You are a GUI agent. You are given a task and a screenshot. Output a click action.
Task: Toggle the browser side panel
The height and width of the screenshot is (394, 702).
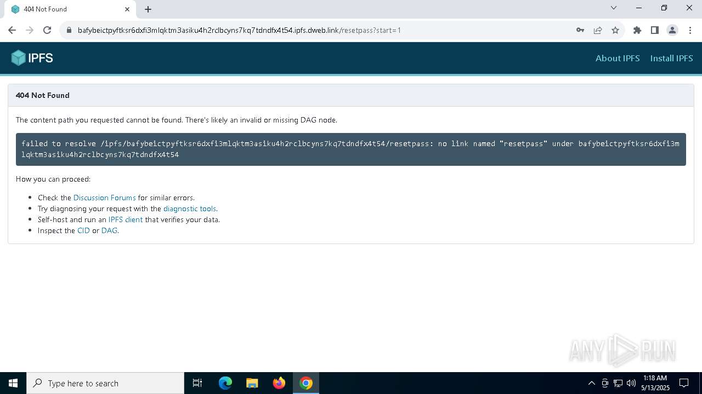tap(655, 30)
